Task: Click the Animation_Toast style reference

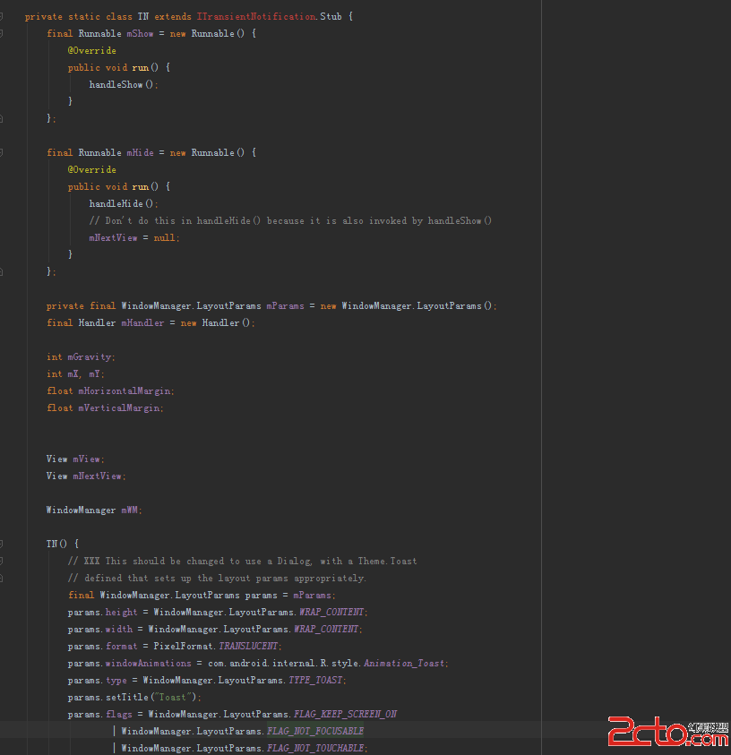Action: click(404, 663)
